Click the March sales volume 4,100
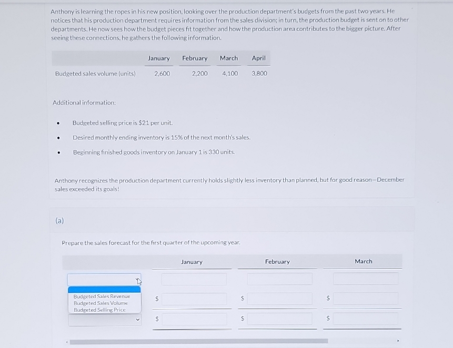The image size is (453, 348). coord(230,74)
